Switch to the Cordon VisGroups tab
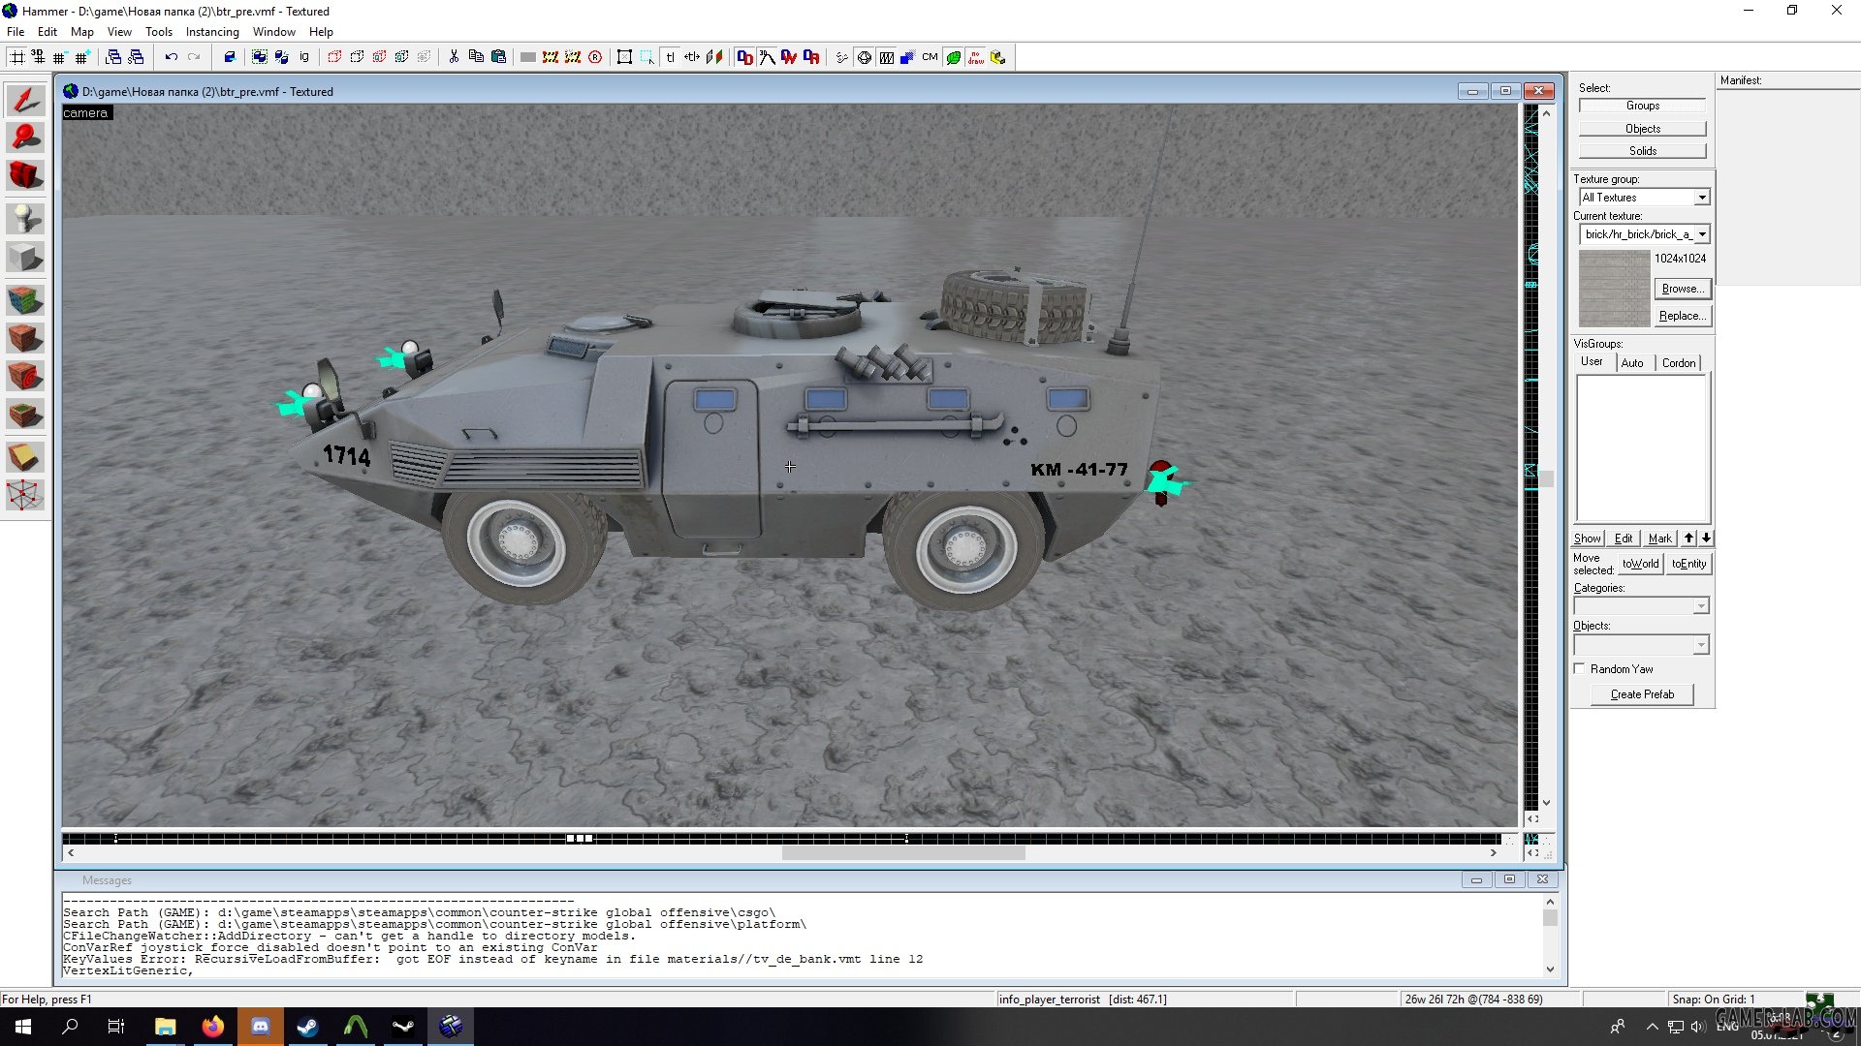 coord(1679,363)
